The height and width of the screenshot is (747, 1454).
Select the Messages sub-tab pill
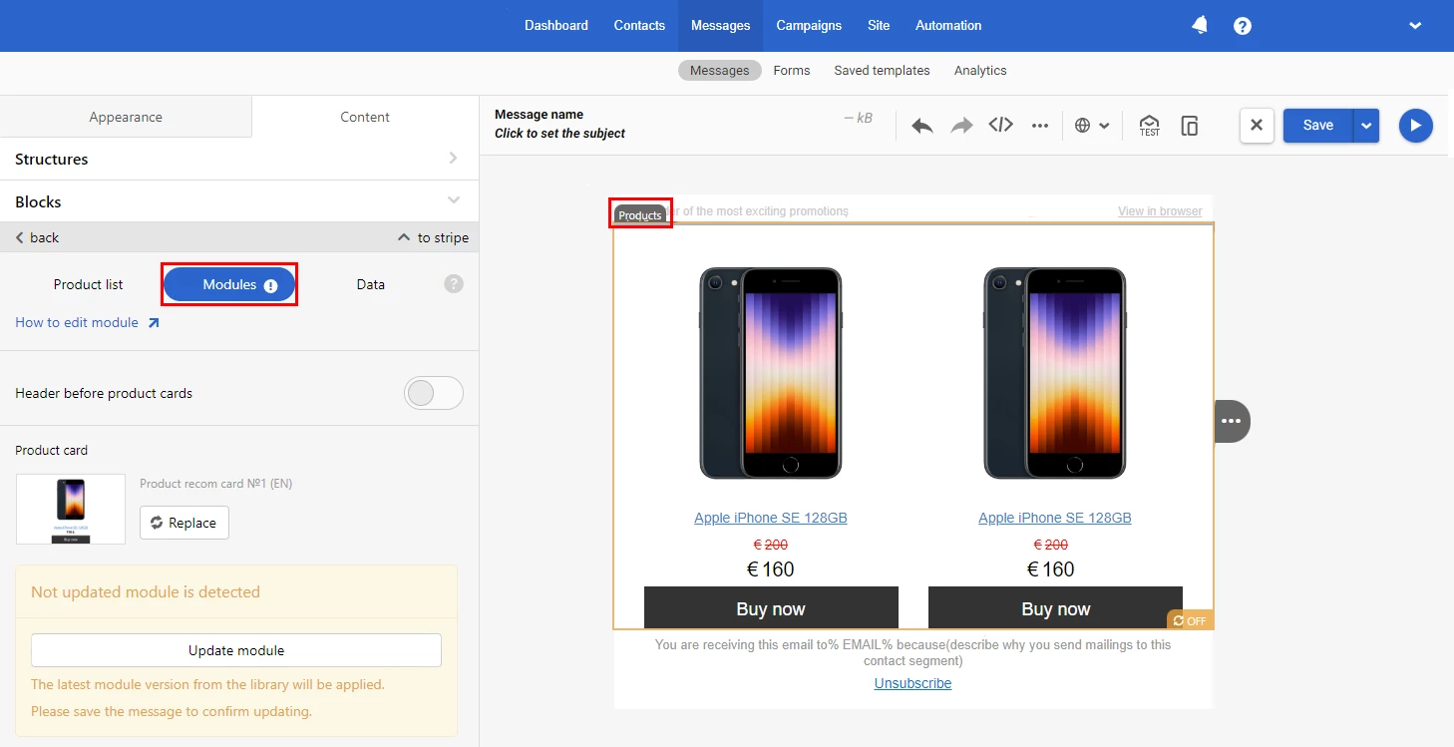click(x=719, y=71)
